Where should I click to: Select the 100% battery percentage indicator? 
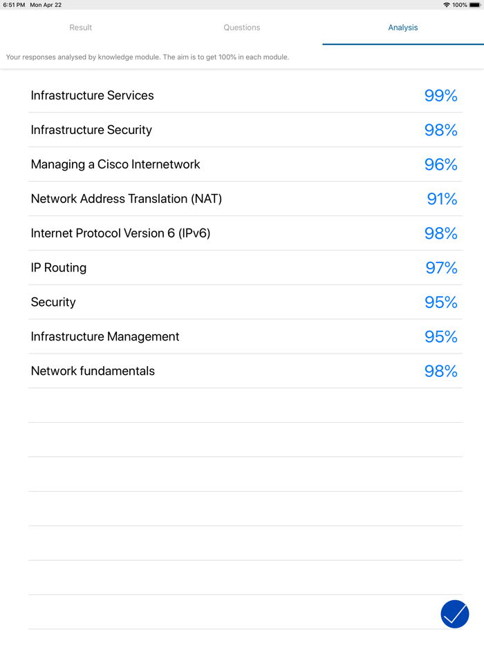click(462, 4)
